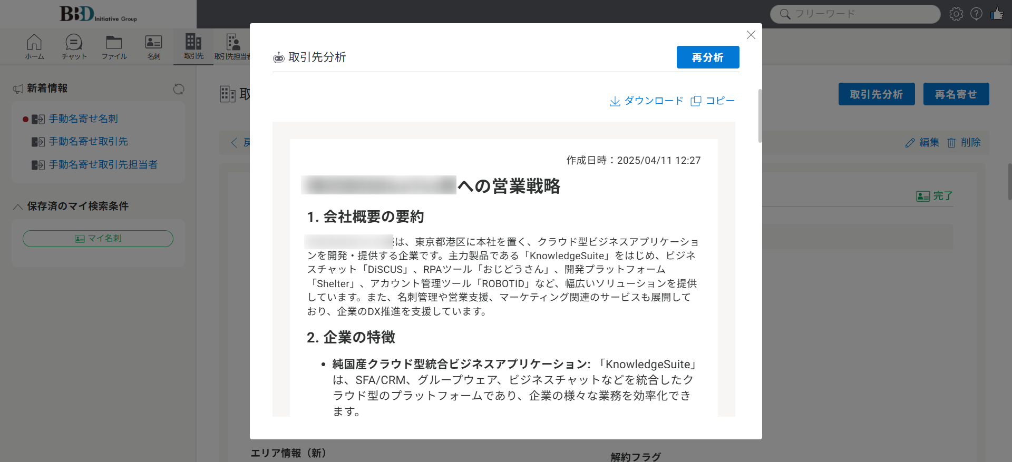This screenshot has height=462, width=1012.
Task: Click the heading 1. 会社概要の要約
Action: pos(365,217)
